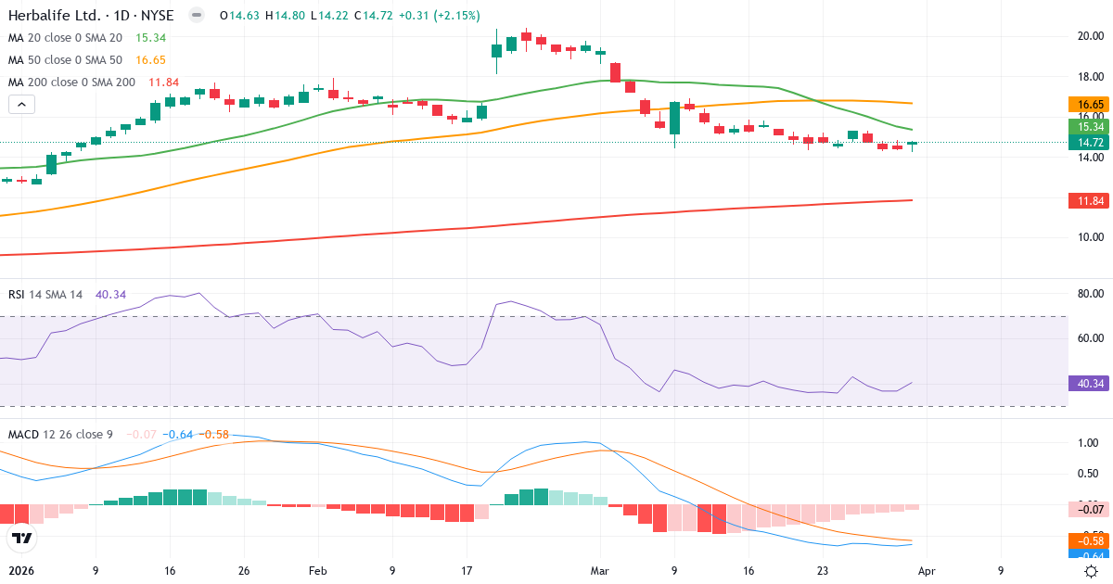Open the NYSE exchange label options

coord(157,15)
